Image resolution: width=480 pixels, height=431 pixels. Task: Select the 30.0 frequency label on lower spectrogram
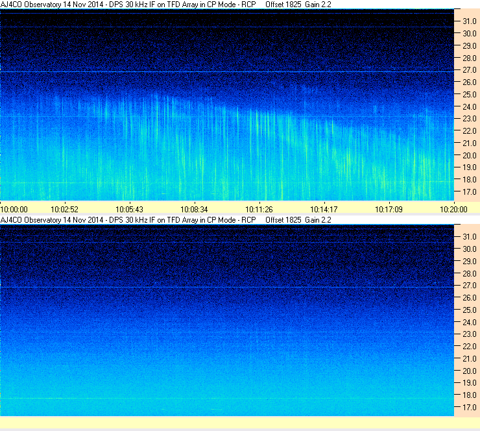pos(470,249)
